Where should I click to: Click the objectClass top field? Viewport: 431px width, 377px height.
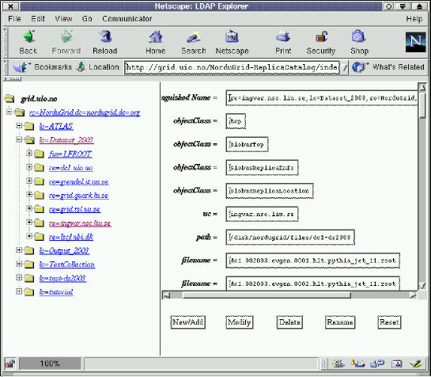236,121
